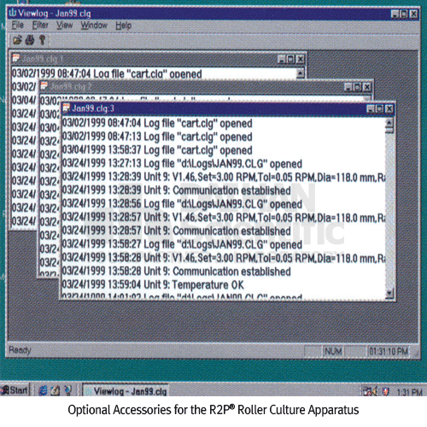
Task: Click the Jan99.clg:3 window document icon
Action: (67, 108)
